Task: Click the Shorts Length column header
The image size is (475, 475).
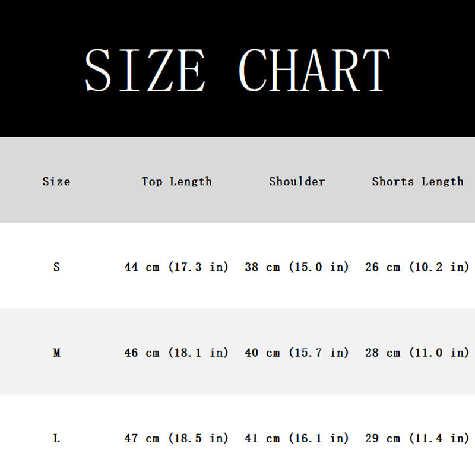Action: tap(418, 182)
